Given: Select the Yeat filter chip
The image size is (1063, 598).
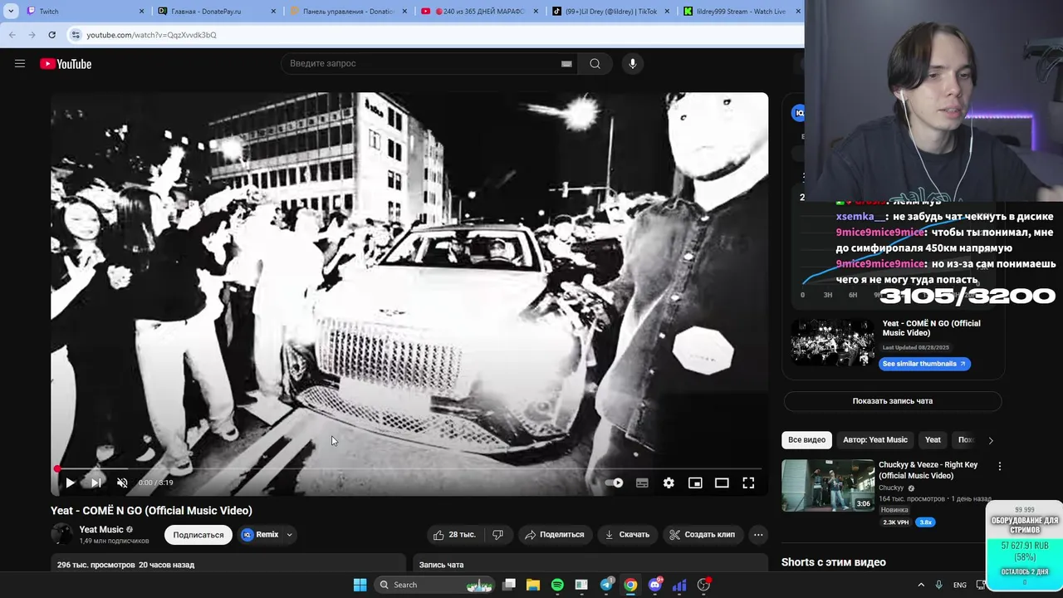Looking at the screenshot, I should [933, 440].
